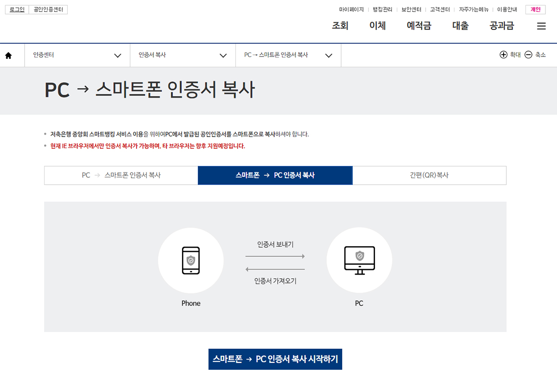Open the 예적금 menu
This screenshot has height=379, width=557.
418,26
